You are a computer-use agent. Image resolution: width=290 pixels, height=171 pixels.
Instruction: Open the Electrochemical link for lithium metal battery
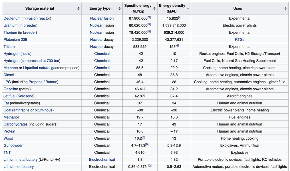click(x=102, y=160)
